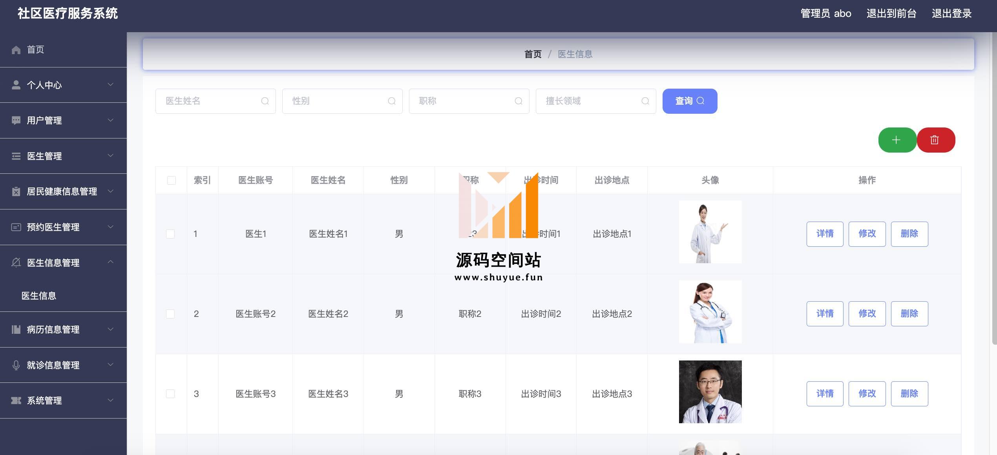
Task: Open the 就诊信息管理 sidebar menu
Action: pyautogui.click(x=63, y=365)
